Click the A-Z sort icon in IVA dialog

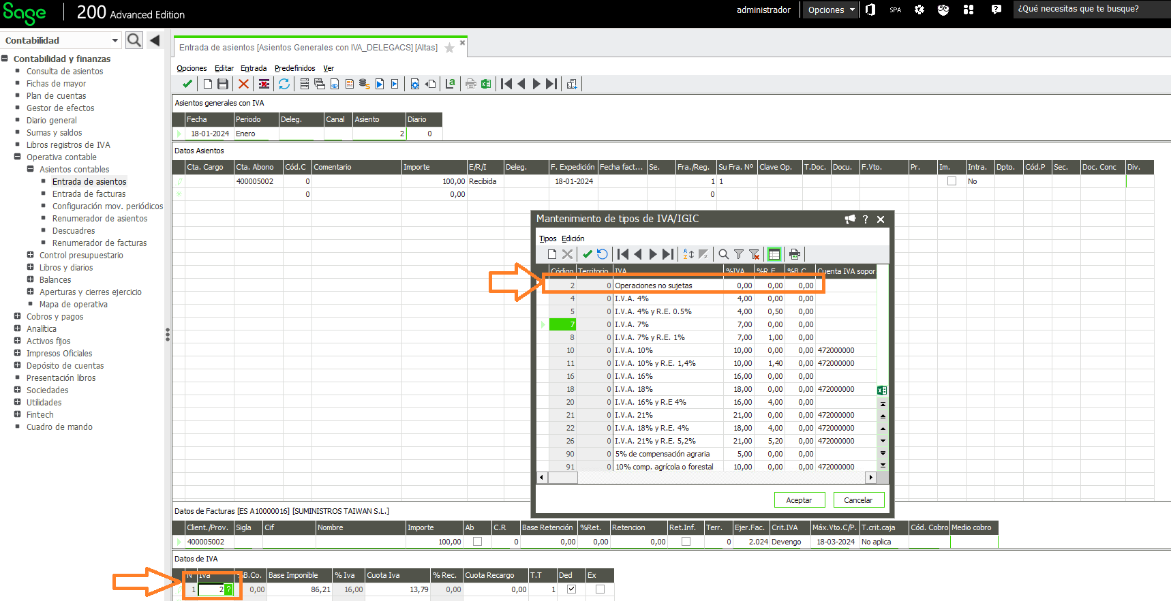coord(688,254)
